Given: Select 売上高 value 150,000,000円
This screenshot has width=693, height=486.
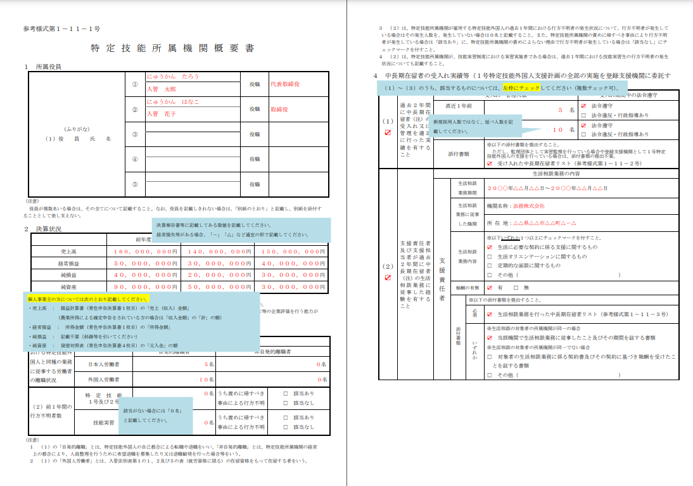Looking at the screenshot, I should pos(293,251).
